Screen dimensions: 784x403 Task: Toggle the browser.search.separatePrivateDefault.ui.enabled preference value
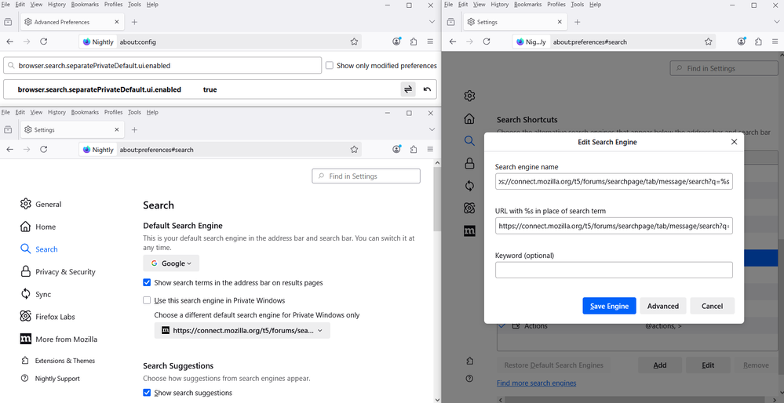[x=408, y=89]
